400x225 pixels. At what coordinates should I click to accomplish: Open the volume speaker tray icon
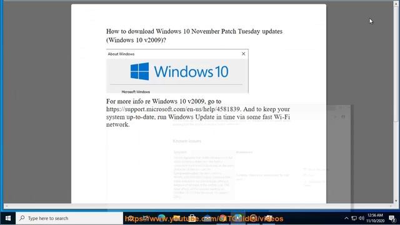click(361, 218)
